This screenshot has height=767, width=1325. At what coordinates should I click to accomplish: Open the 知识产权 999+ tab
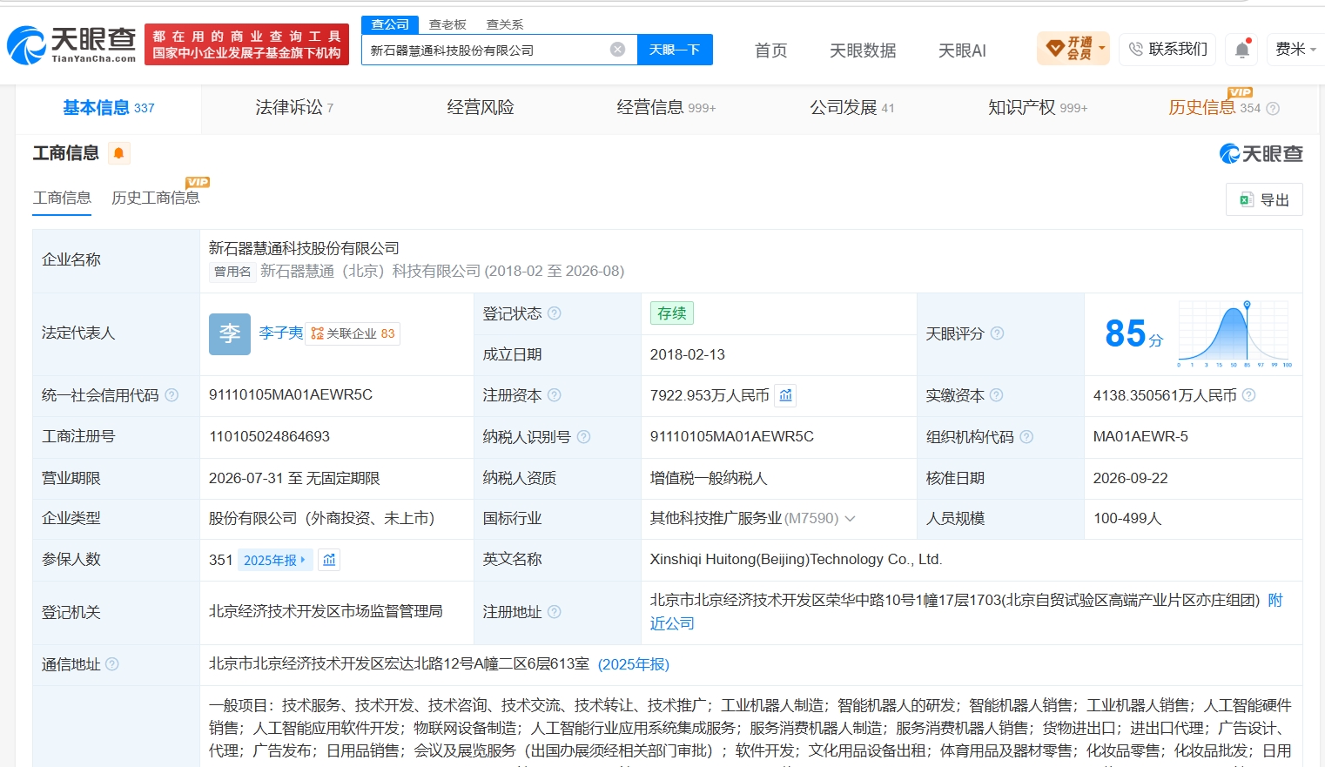[x=1038, y=108]
